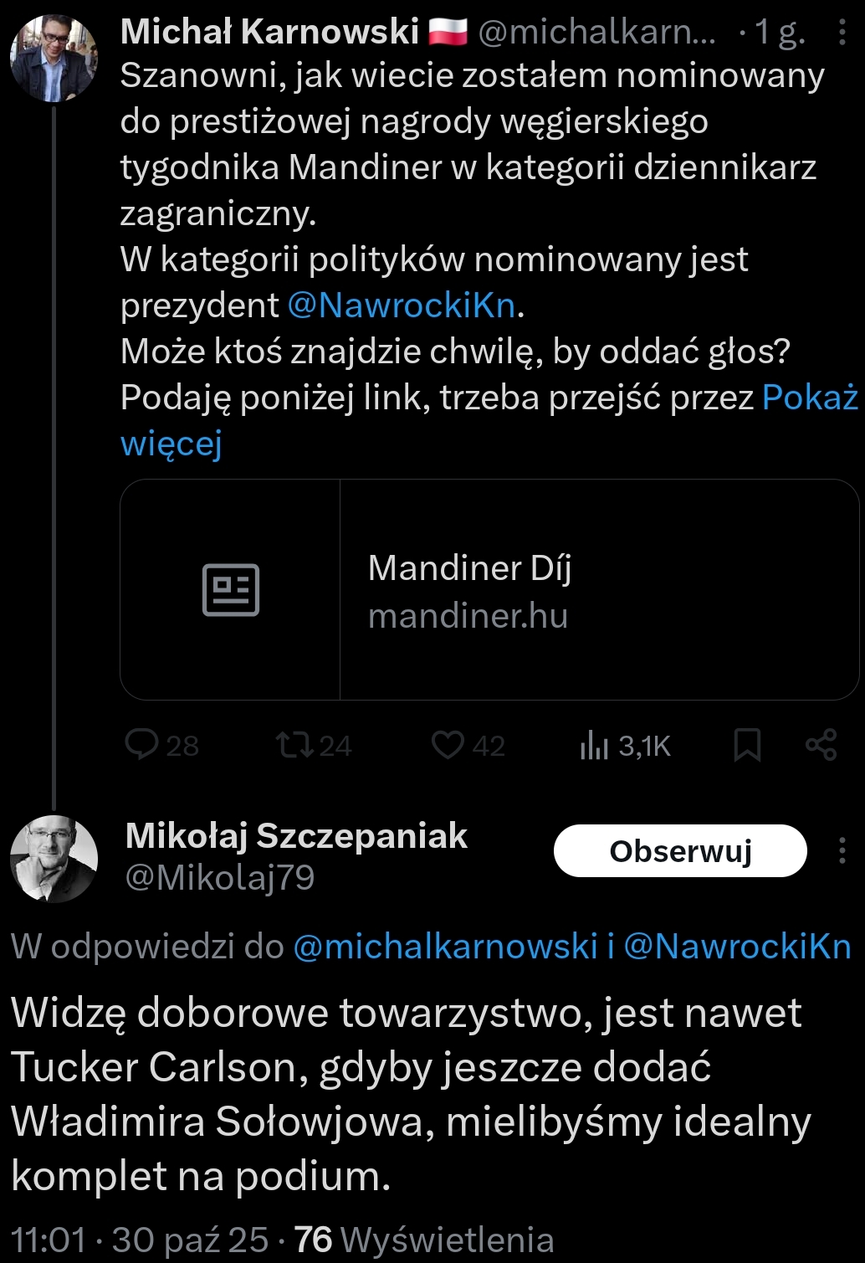865x1263 pixels.
Task: View analytics showing 3,1K views
Action: click(x=594, y=744)
